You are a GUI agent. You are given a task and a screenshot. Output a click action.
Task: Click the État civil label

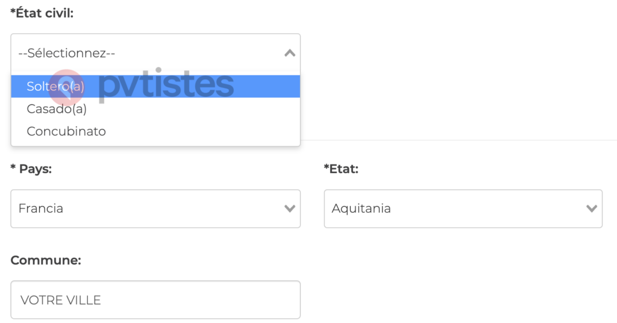click(x=45, y=13)
